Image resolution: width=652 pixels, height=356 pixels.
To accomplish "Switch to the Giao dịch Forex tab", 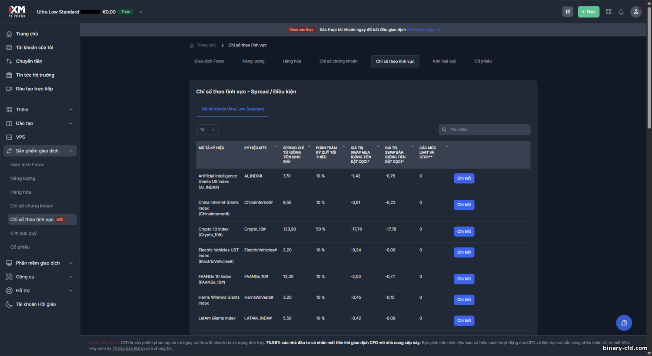I will (209, 61).
